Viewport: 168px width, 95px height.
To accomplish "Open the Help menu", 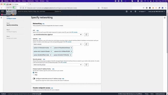I will click(x=47, y=1).
